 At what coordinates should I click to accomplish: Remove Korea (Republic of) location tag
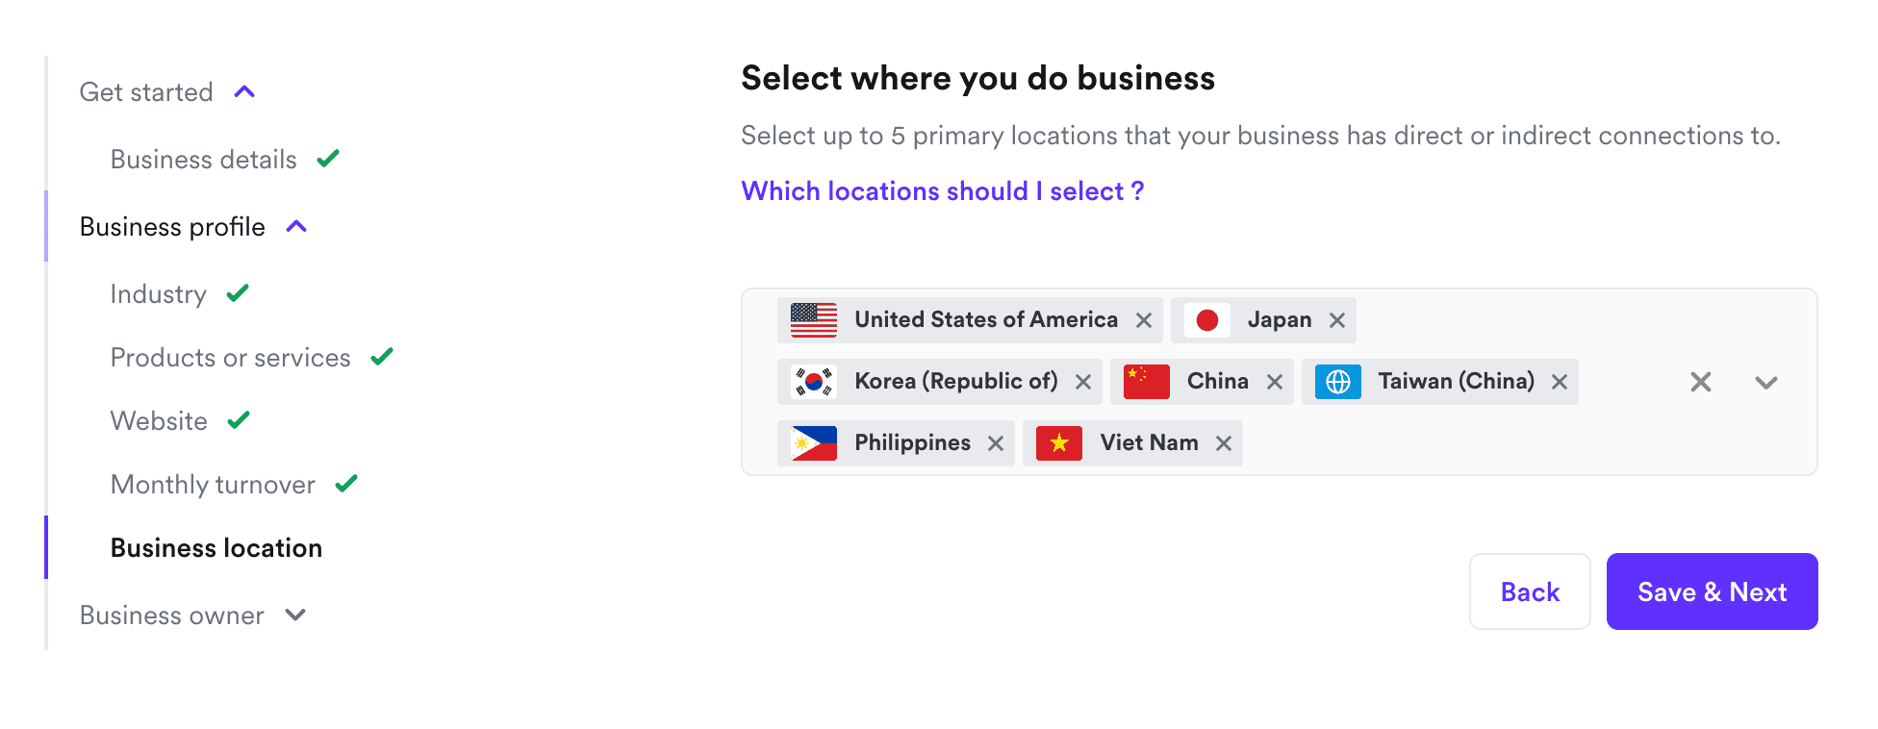pos(1082,382)
